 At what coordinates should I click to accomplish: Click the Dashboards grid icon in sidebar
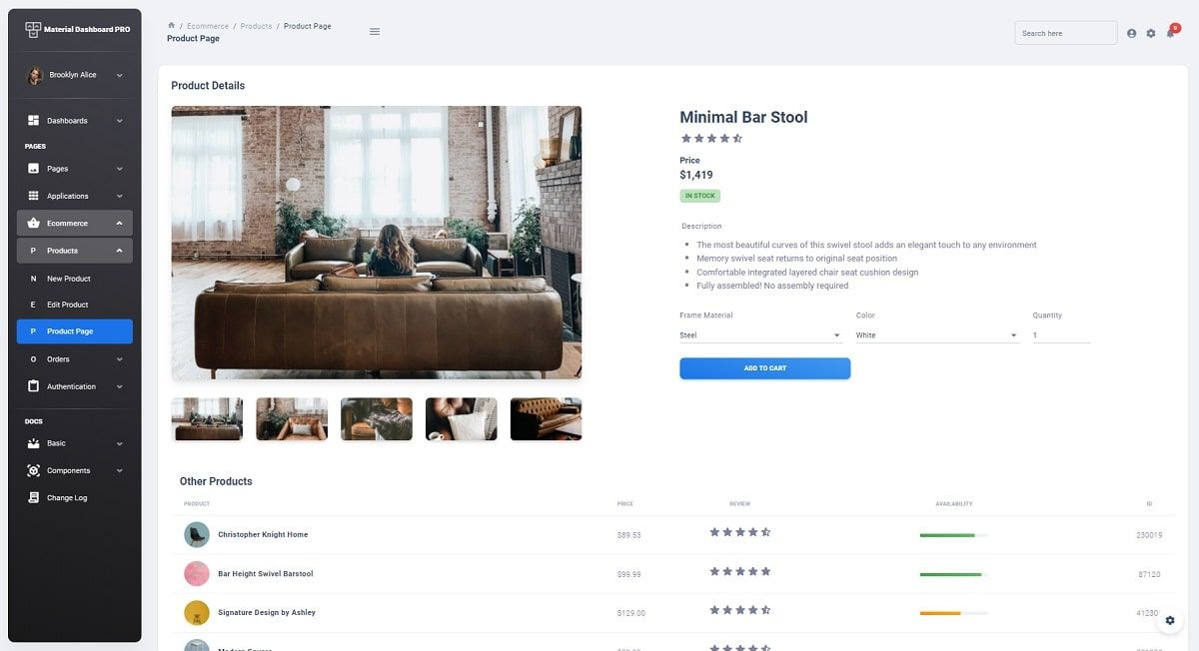coord(32,120)
